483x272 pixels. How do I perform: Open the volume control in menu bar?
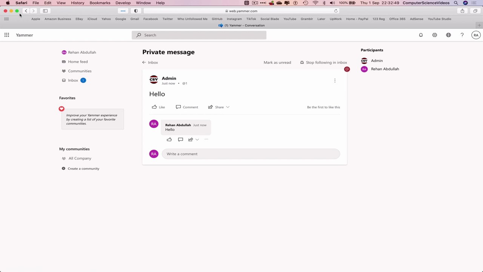click(332, 3)
